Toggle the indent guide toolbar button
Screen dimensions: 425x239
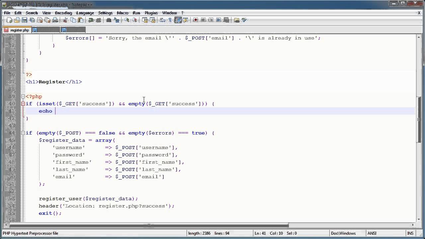click(178, 20)
